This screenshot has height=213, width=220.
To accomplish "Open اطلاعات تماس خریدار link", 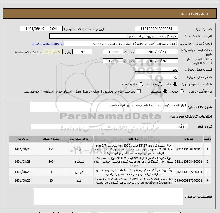I will 47,44.
